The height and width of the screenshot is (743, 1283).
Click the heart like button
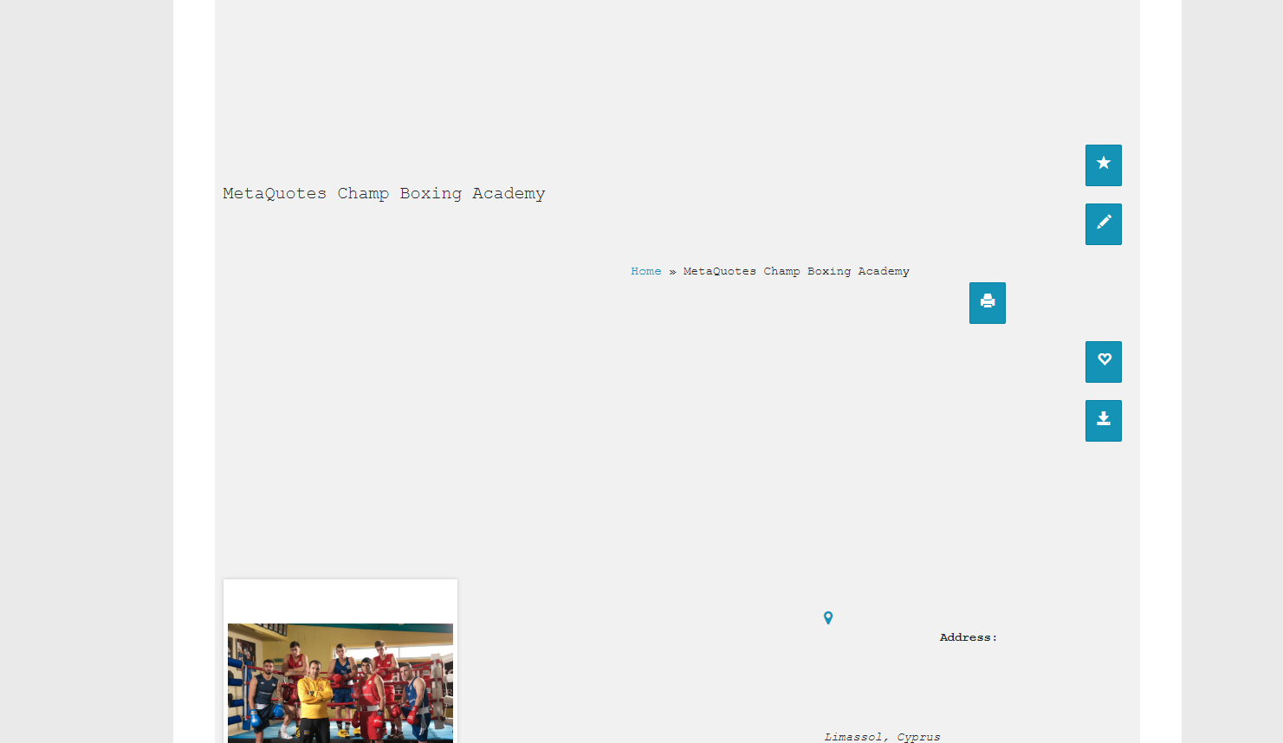click(x=1103, y=362)
